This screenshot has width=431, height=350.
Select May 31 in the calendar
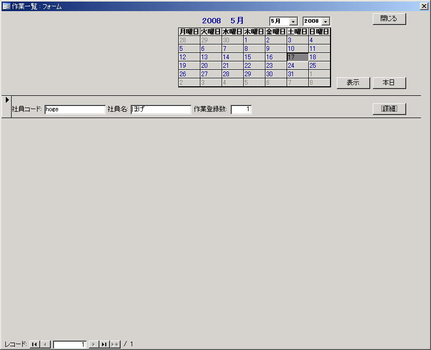click(x=298, y=74)
